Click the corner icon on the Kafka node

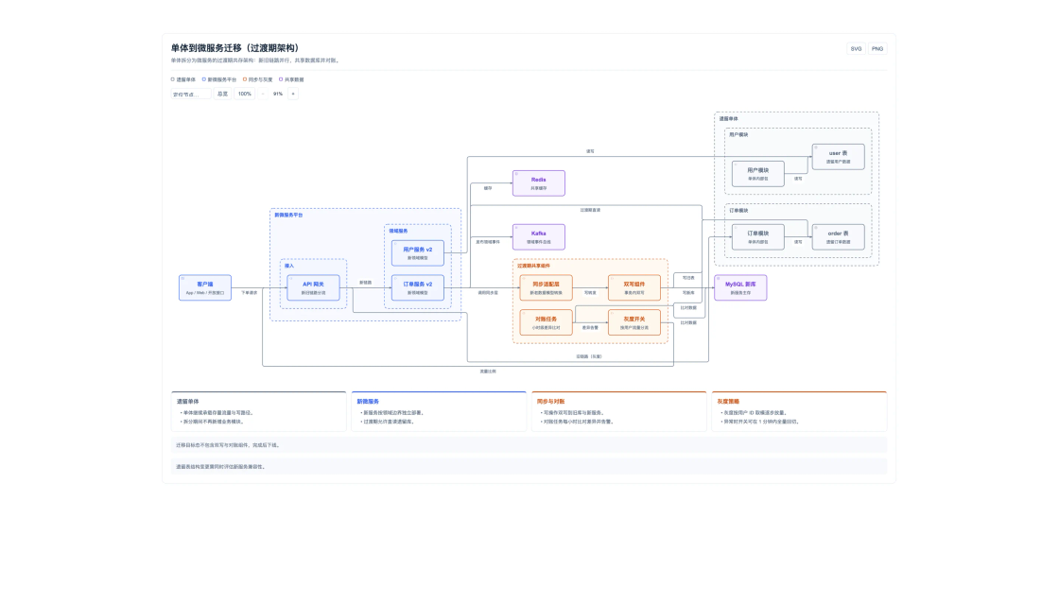516,228
